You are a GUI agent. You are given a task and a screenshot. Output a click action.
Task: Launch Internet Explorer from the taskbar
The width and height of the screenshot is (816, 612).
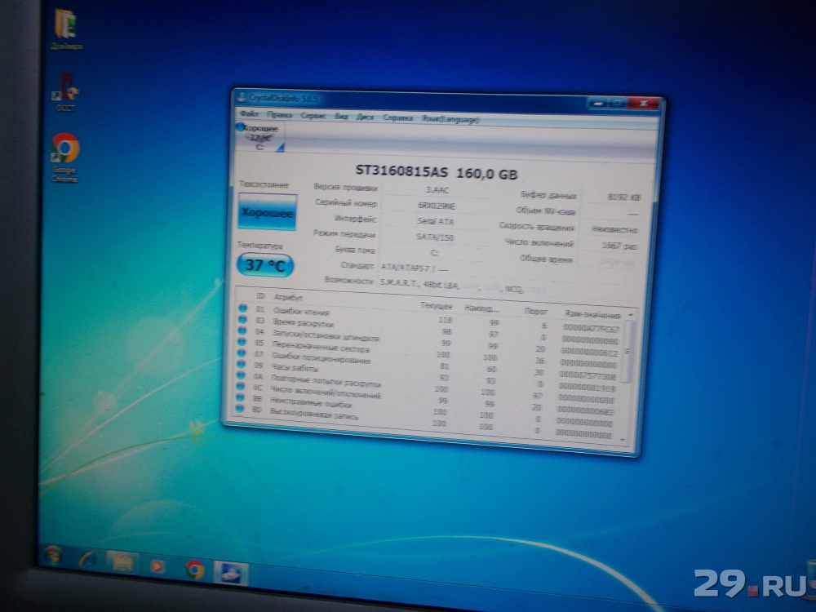tap(88, 559)
